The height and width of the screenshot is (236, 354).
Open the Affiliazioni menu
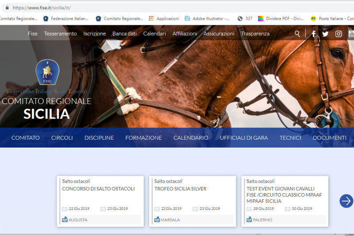185,34
